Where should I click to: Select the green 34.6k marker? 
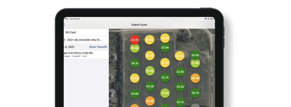tap(135, 94)
